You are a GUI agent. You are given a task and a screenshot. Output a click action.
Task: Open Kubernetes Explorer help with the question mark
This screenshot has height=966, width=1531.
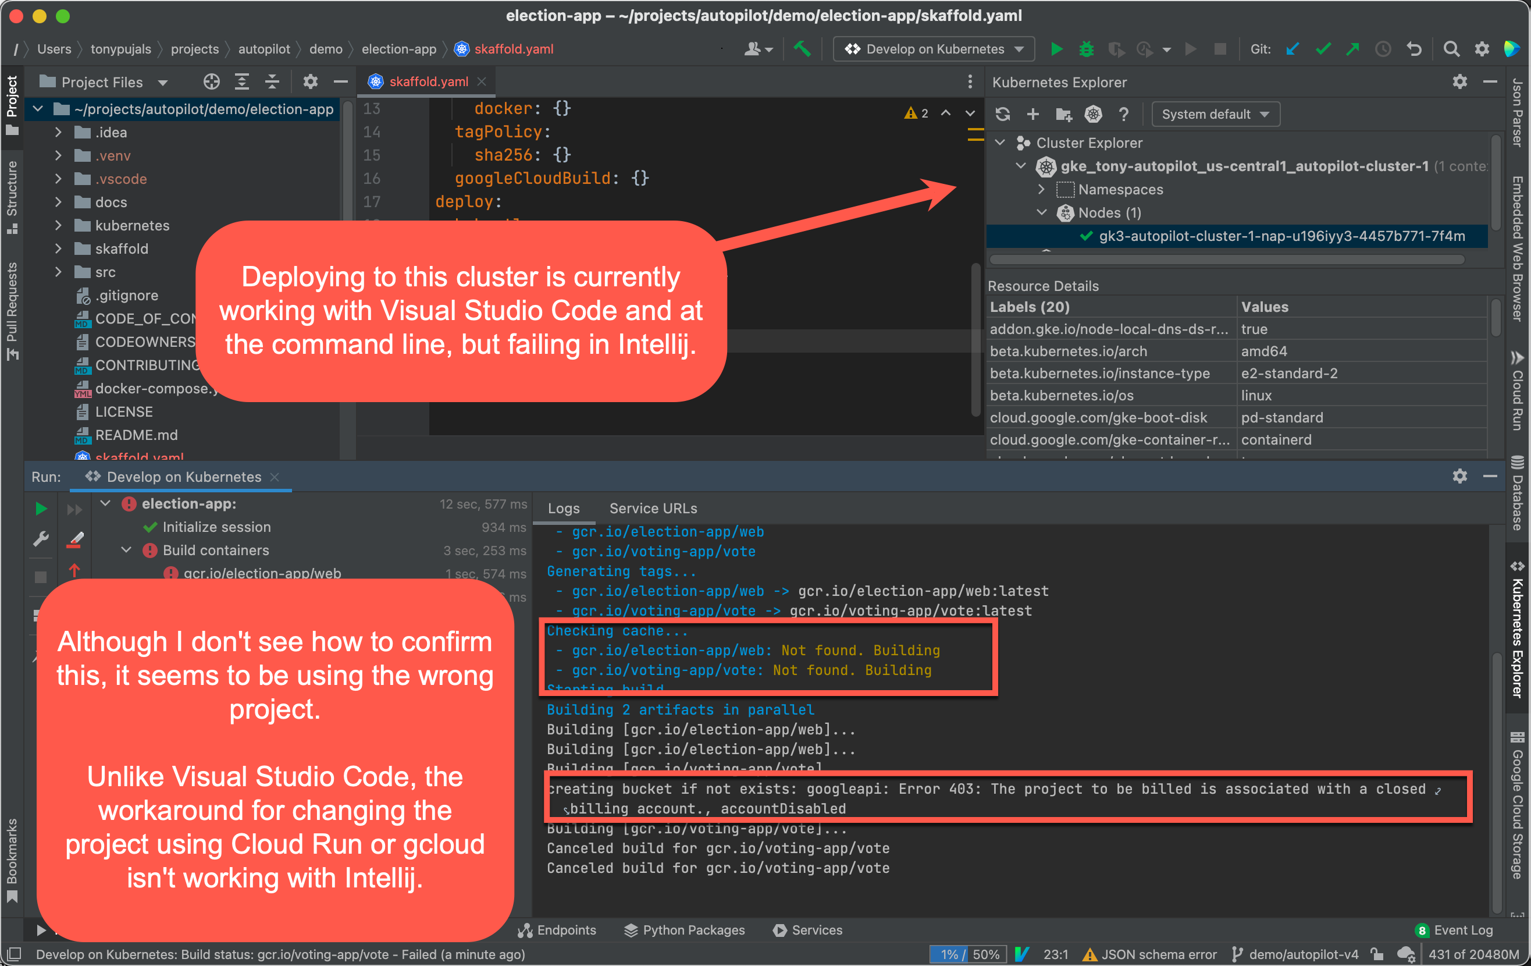[1123, 115]
